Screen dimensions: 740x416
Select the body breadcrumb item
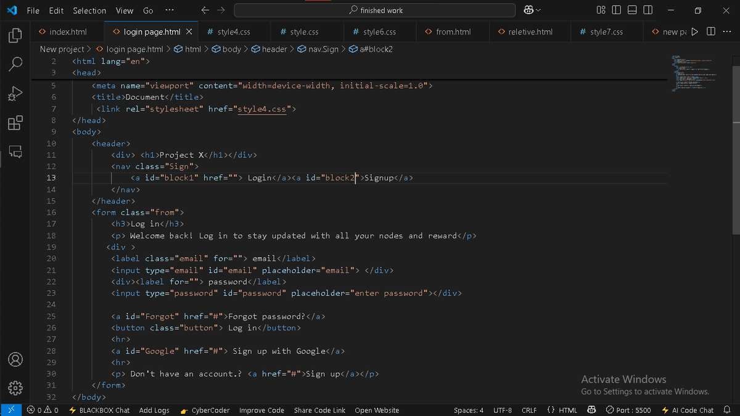point(226,49)
